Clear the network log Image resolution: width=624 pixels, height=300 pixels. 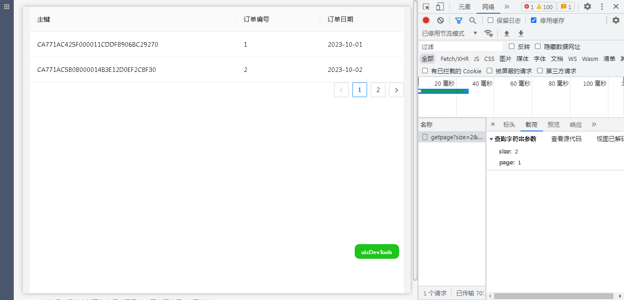pos(440,20)
